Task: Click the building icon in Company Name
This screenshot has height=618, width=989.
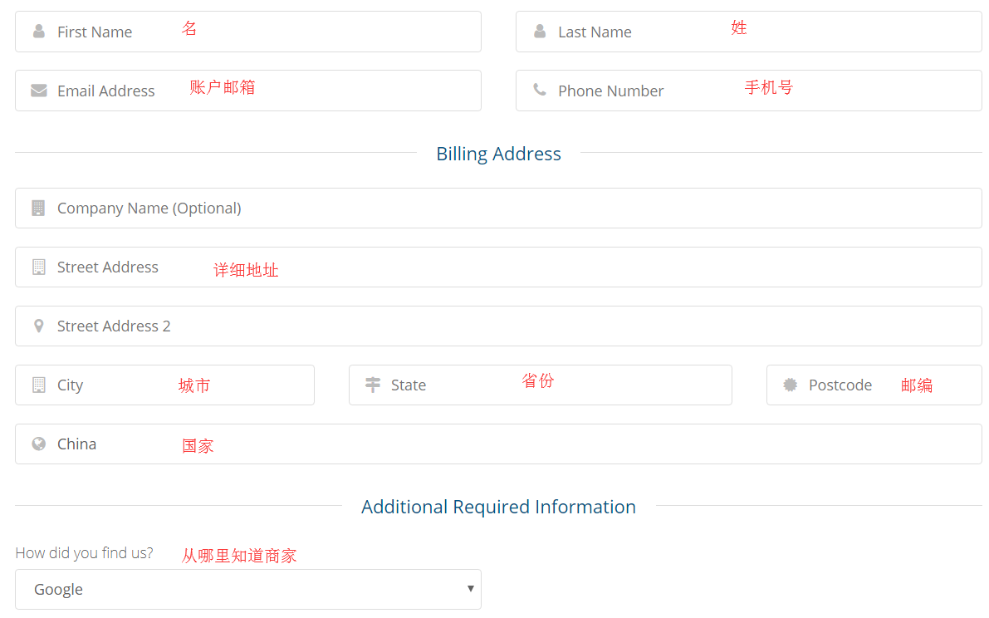Action: [x=38, y=208]
